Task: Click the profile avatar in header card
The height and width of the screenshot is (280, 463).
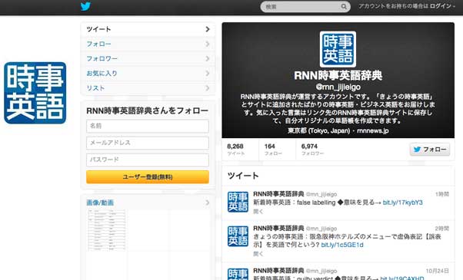Action: 338,49
